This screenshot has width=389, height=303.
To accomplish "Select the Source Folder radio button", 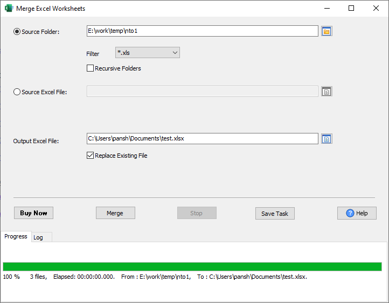I will click(x=17, y=31).
